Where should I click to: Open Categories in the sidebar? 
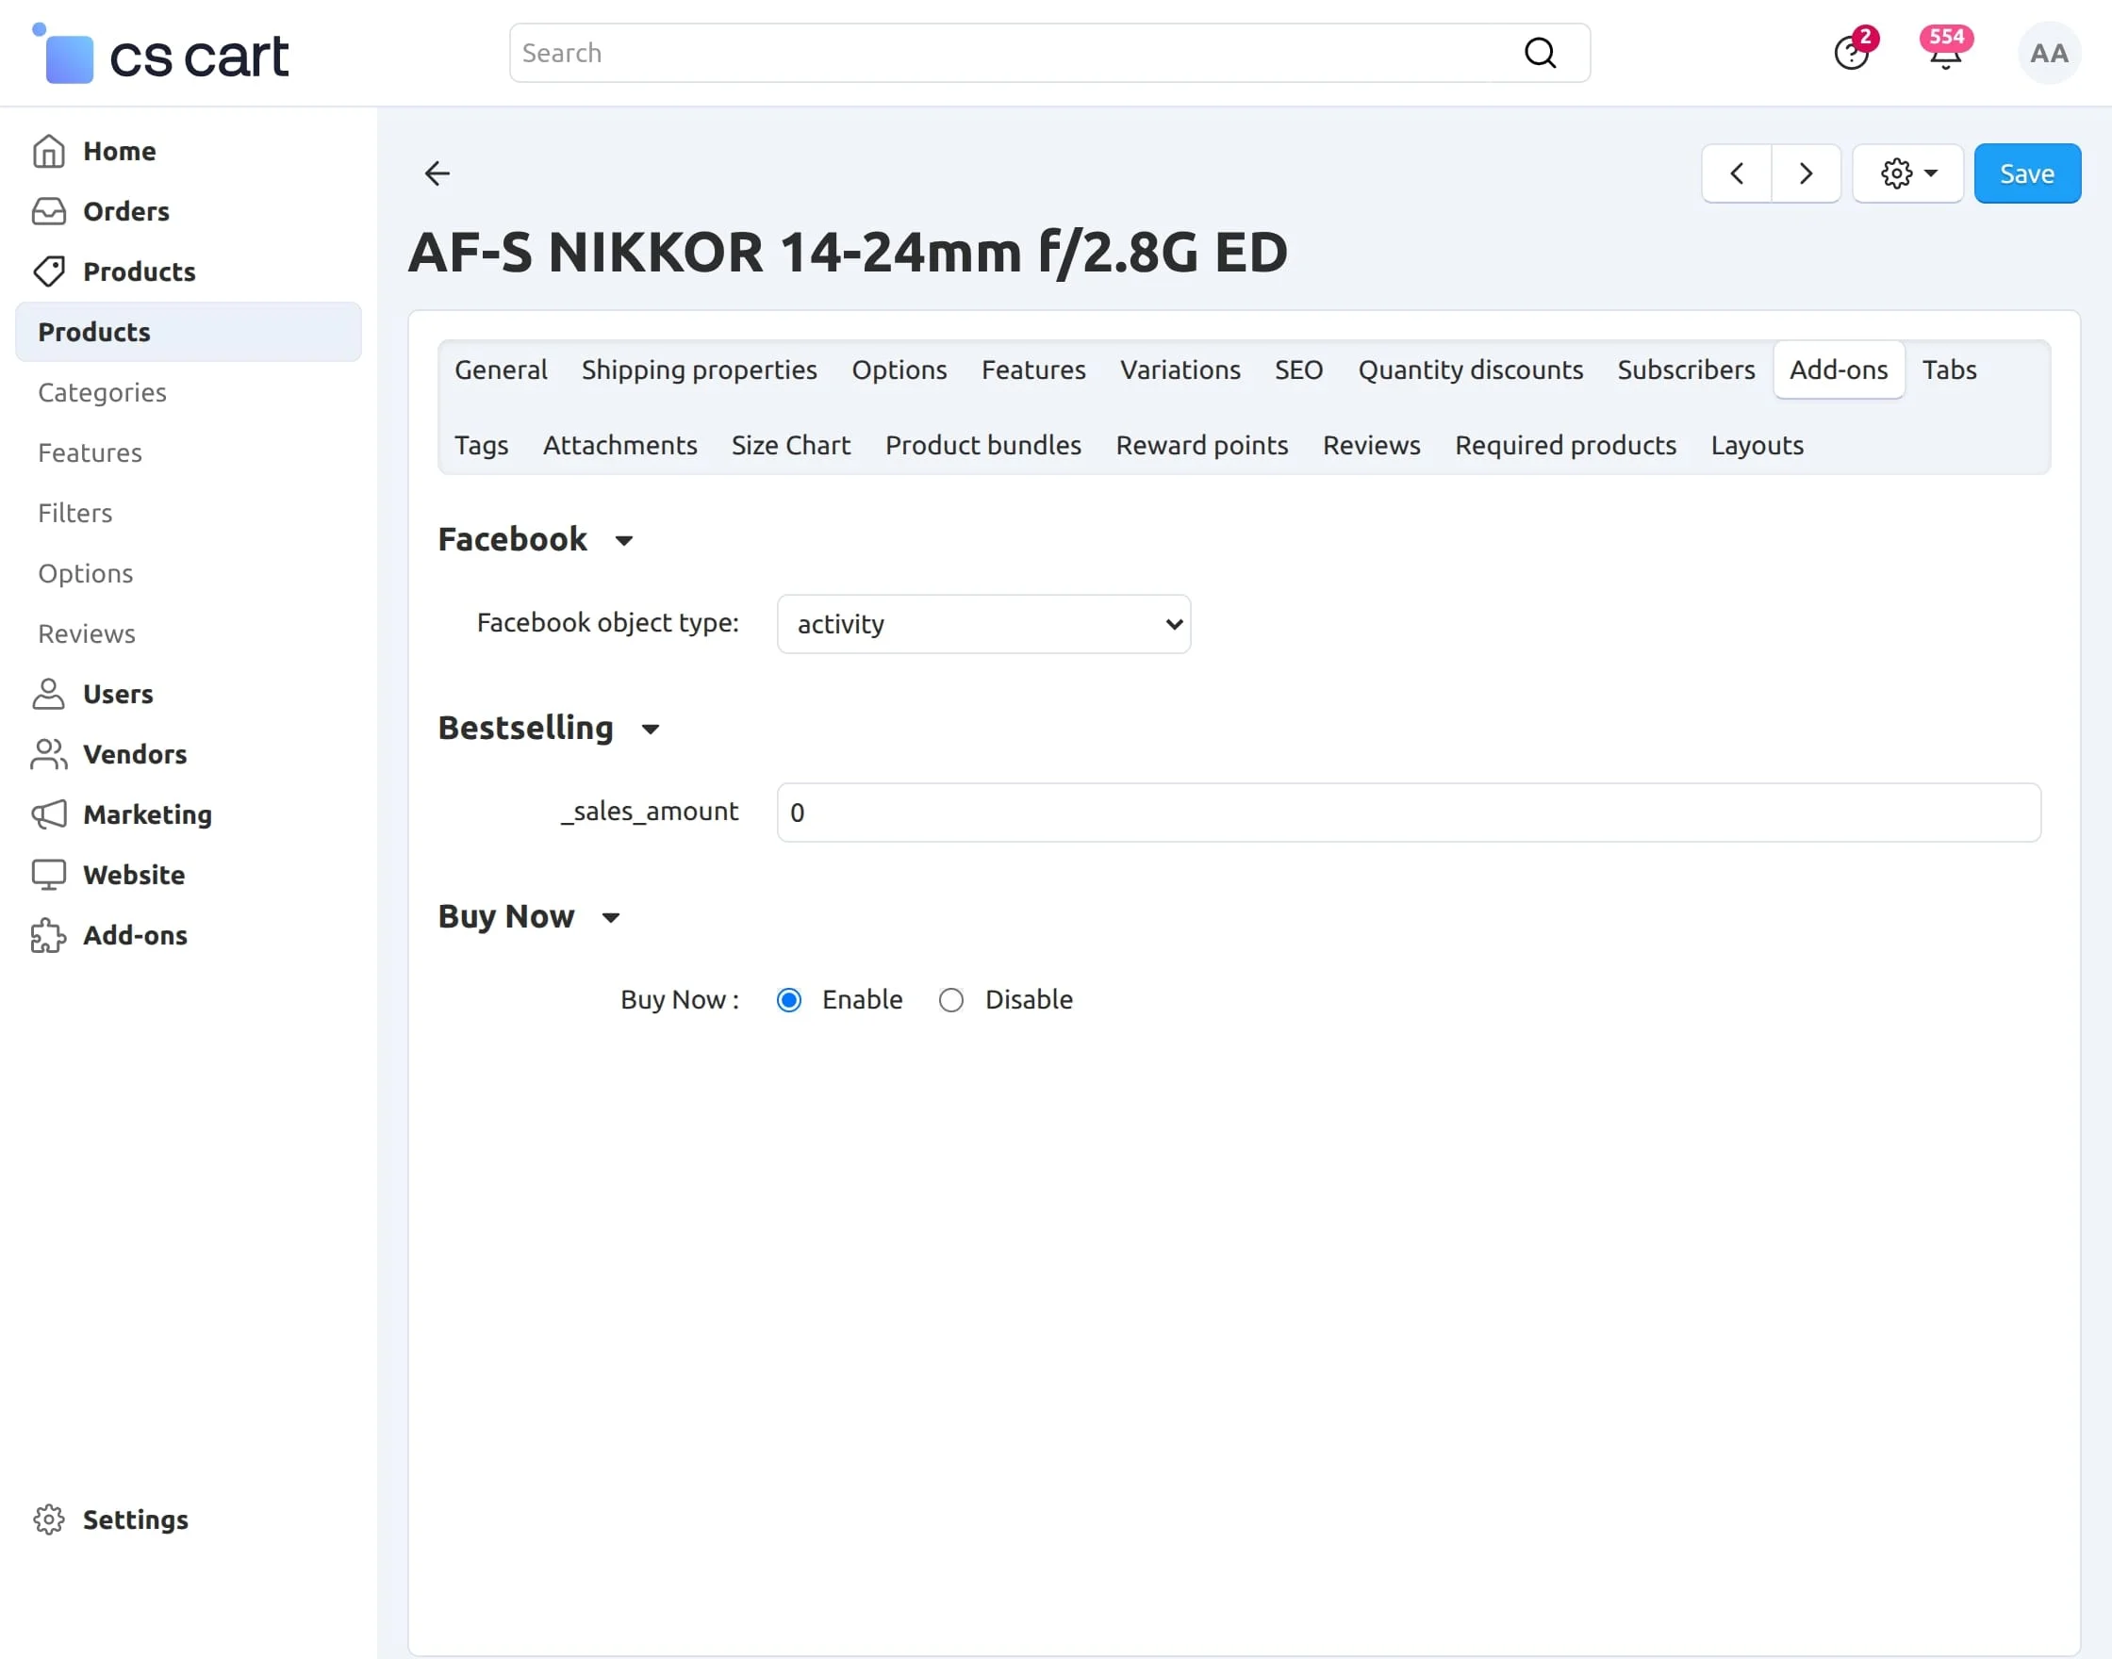click(102, 392)
